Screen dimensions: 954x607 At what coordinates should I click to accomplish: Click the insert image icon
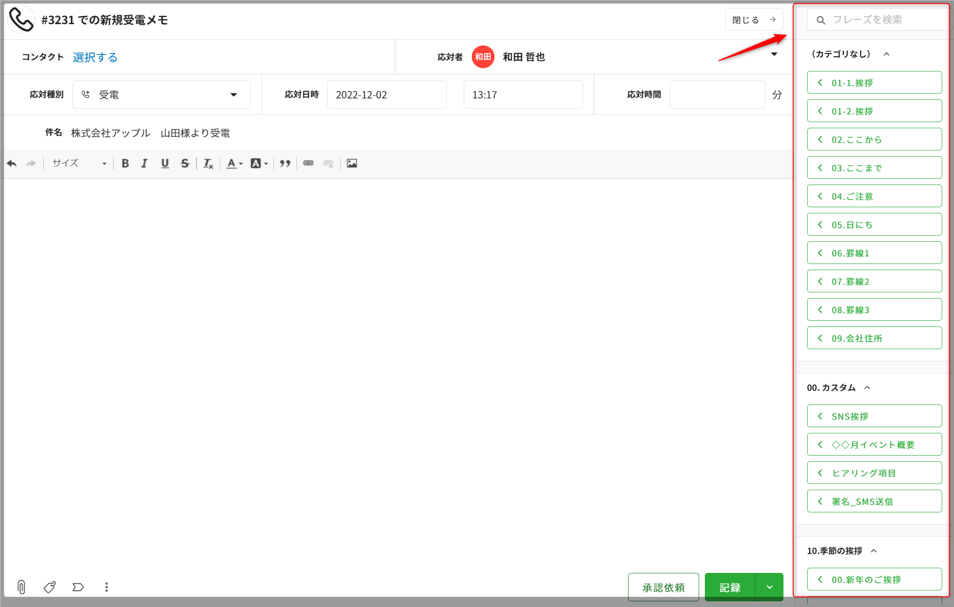(x=351, y=163)
